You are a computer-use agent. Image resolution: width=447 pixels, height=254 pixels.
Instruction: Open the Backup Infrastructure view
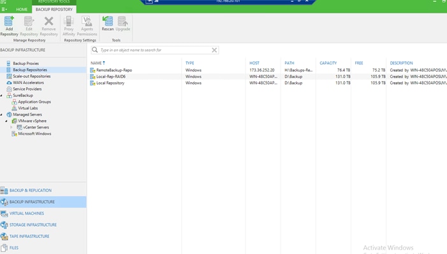pyautogui.click(x=43, y=202)
